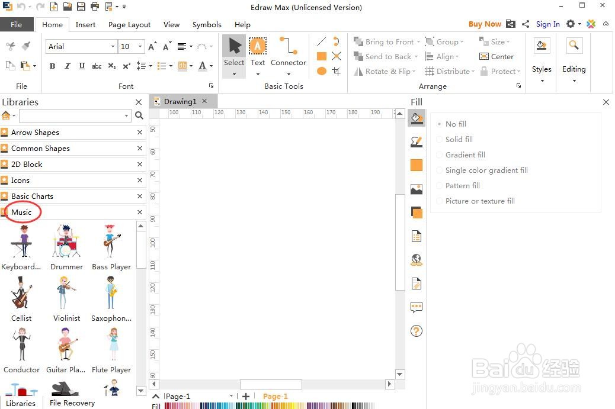Toggle italic formatting

[67, 66]
